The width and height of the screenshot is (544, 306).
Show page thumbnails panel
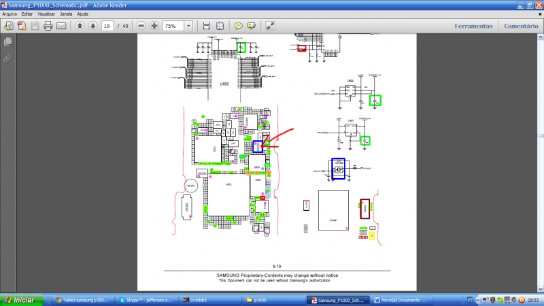7,41
